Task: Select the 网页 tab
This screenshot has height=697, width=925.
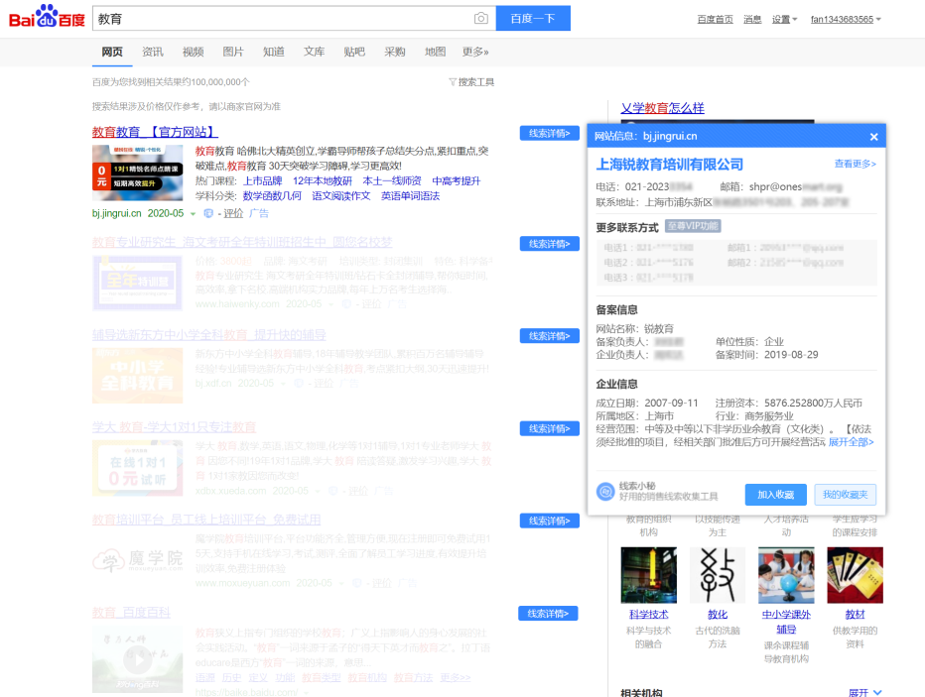Action: 112,52
